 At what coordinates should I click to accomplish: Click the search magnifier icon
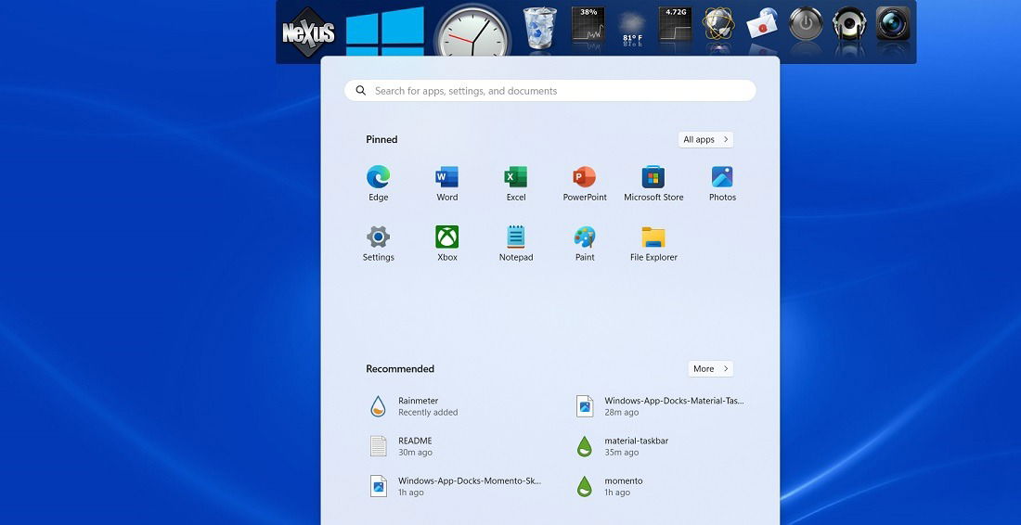360,90
